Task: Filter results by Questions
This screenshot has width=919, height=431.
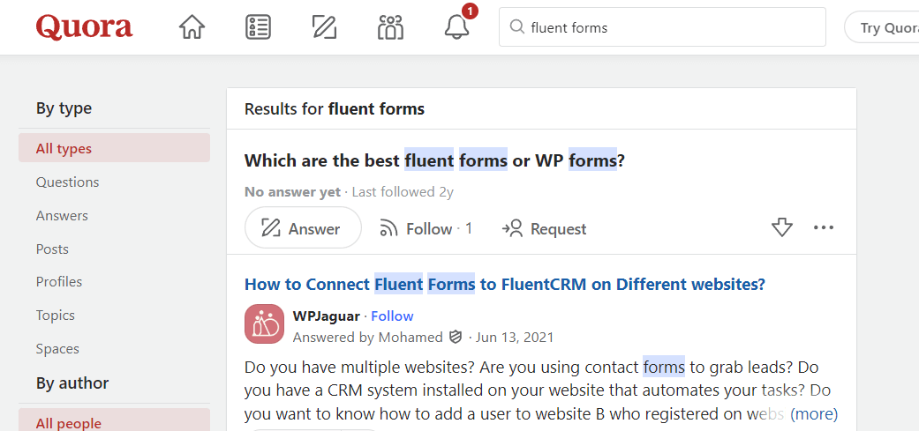Action: (x=67, y=182)
